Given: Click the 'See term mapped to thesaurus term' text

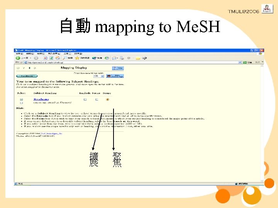Looking at the screenshot, I should coord(38,87).
